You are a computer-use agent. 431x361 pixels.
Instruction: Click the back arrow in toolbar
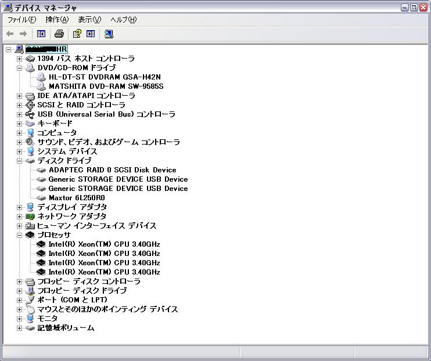click(x=10, y=34)
